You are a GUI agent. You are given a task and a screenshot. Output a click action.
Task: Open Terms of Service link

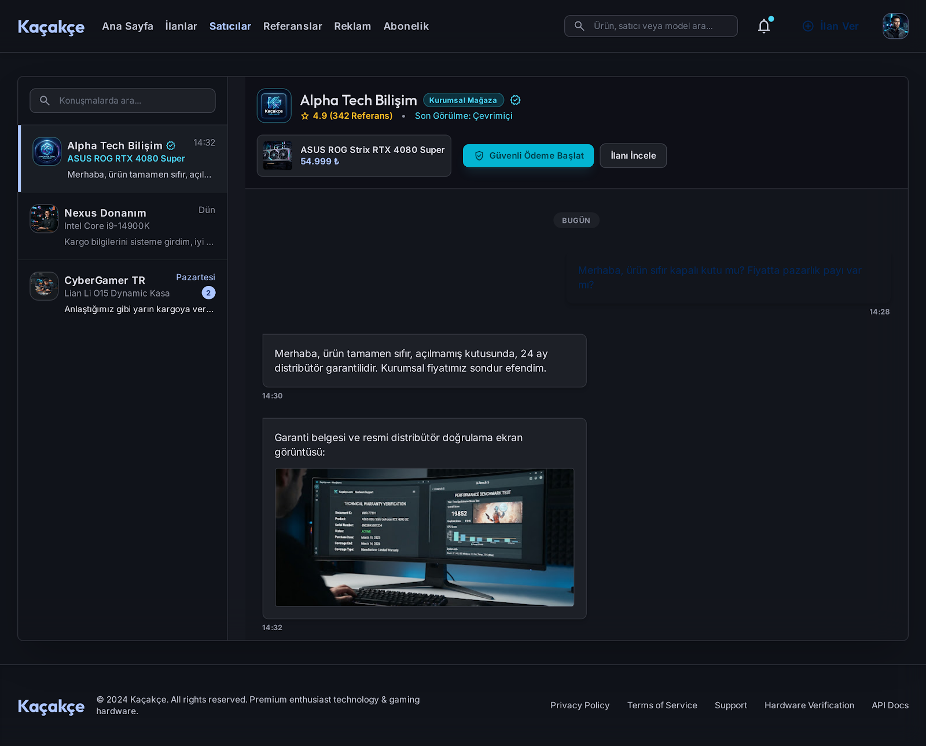(x=662, y=705)
